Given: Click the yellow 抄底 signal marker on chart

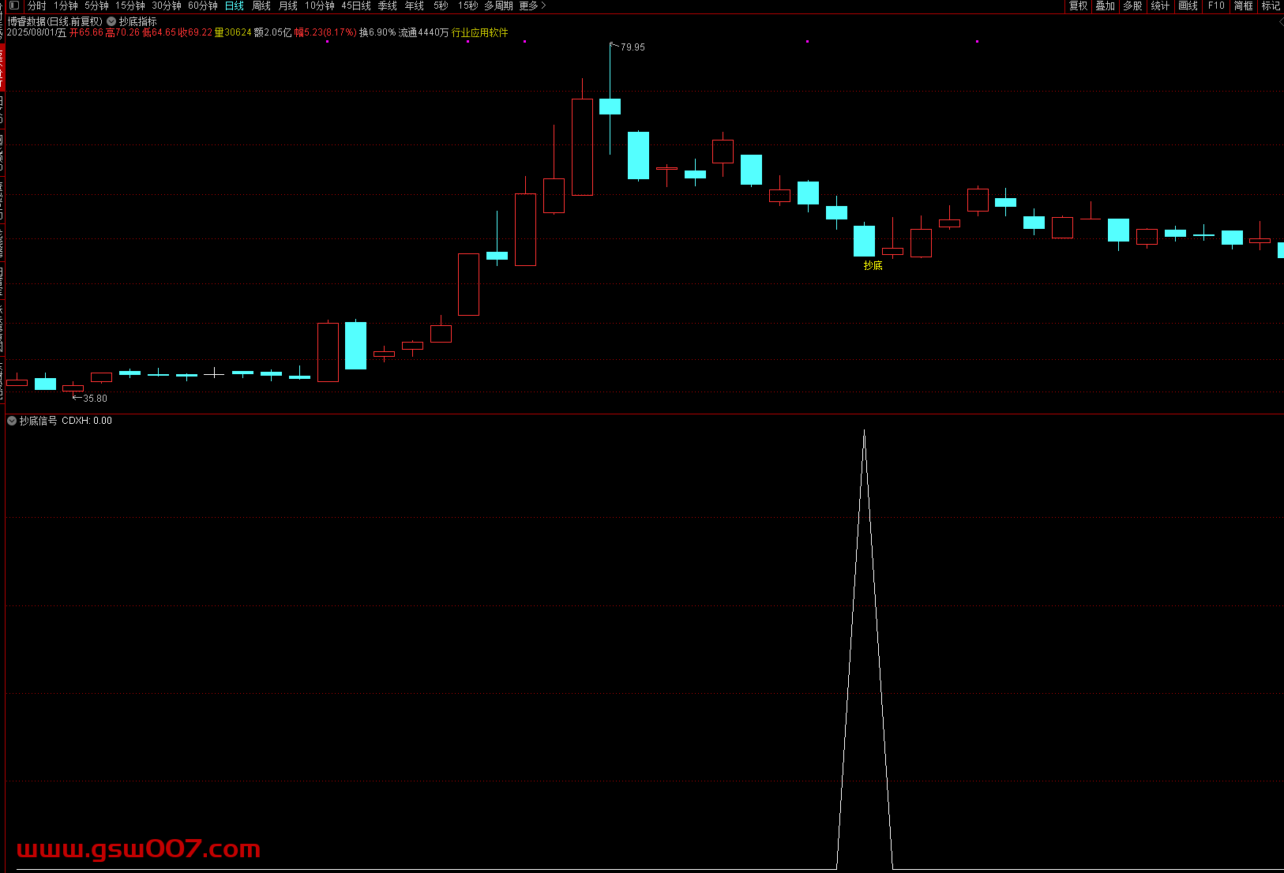Looking at the screenshot, I should [x=873, y=265].
